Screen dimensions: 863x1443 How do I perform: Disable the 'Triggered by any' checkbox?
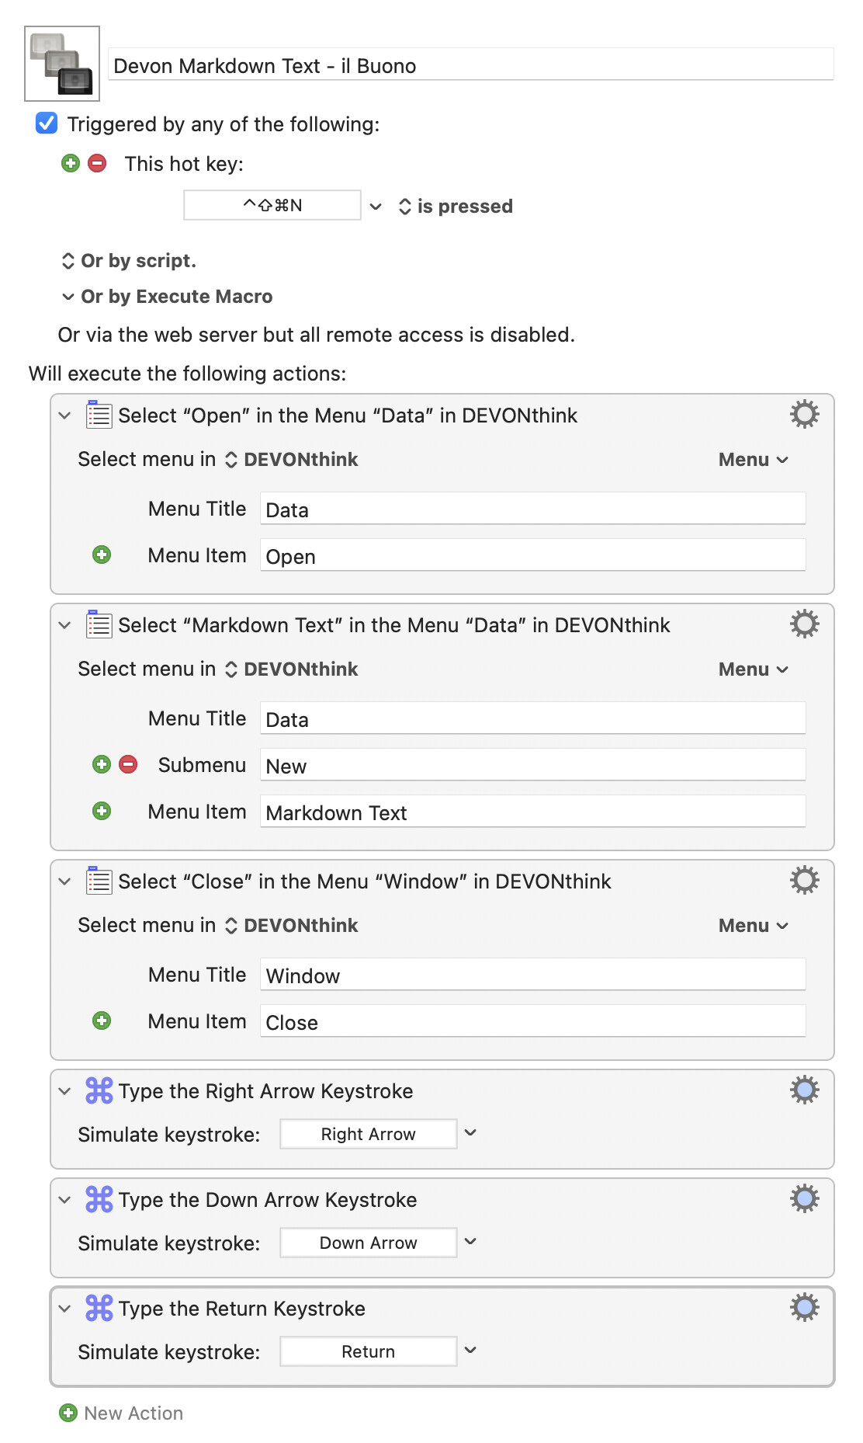pyautogui.click(x=47, y=123)
